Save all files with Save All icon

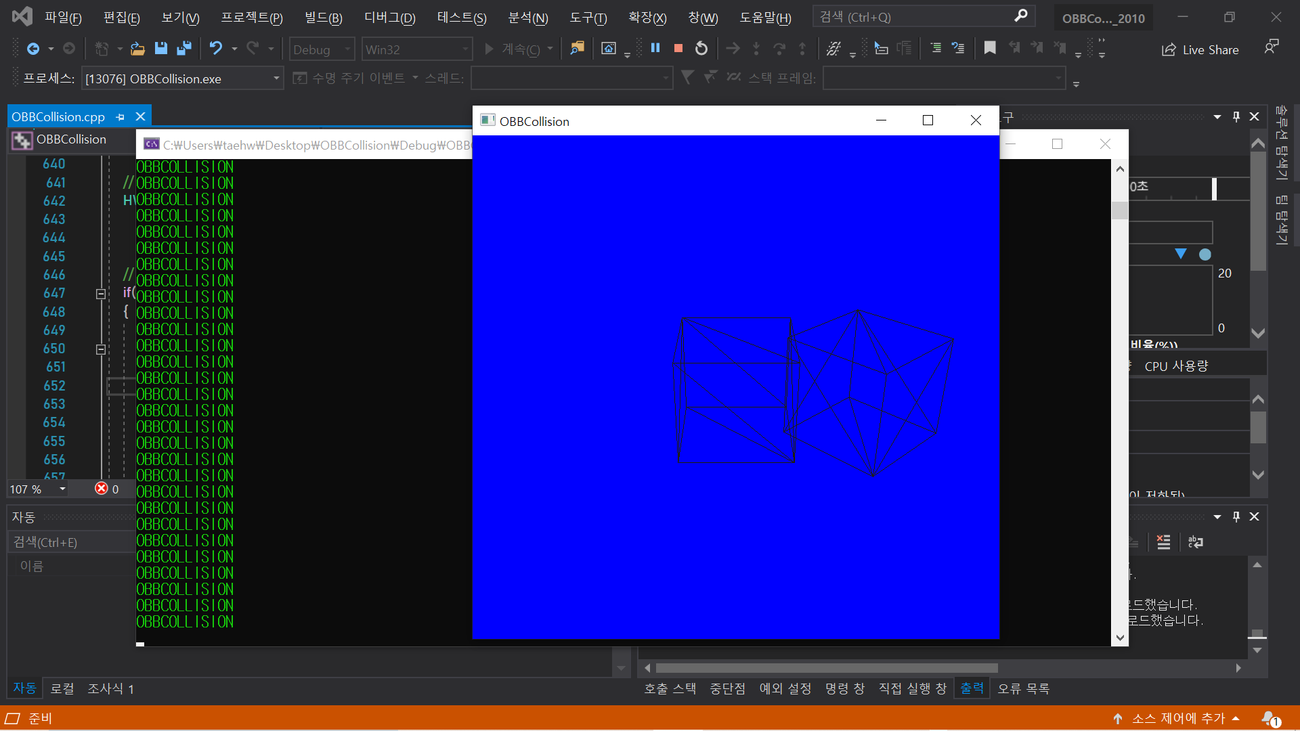pos(183,48)
